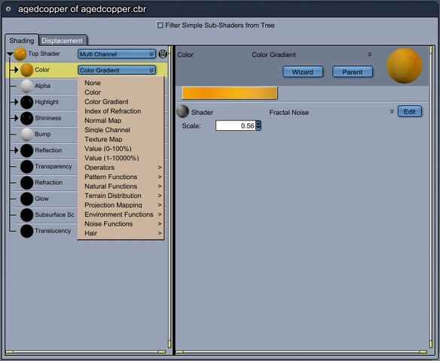440x361 pixels.
Task: Expand the Shininess tree node arrow
Action: 16,118
